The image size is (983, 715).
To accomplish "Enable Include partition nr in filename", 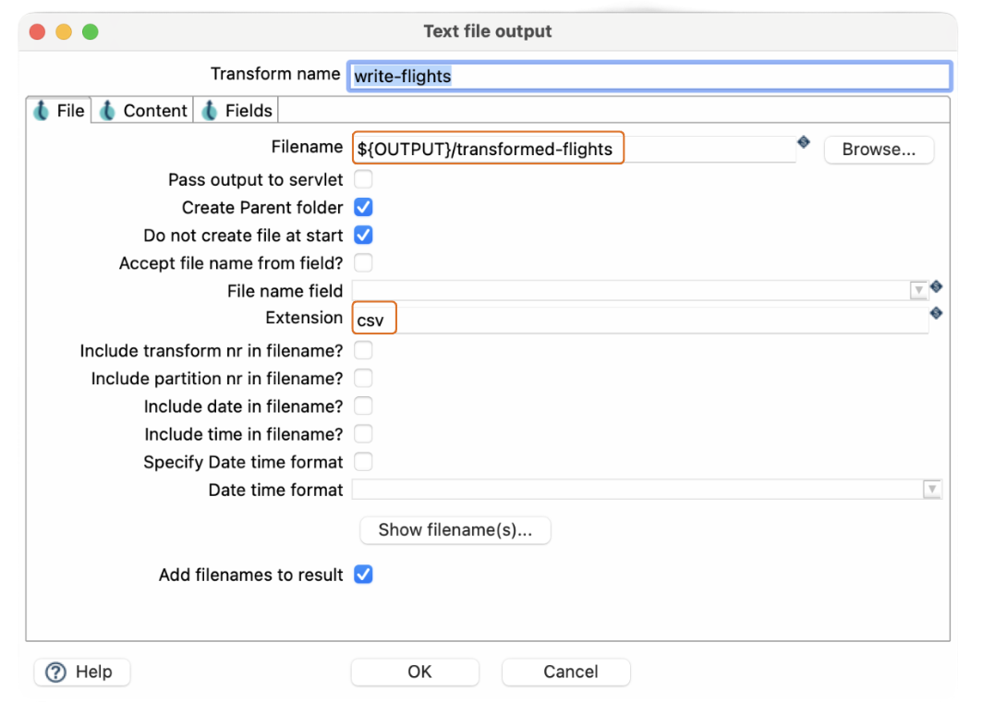I will click(364, 378).
